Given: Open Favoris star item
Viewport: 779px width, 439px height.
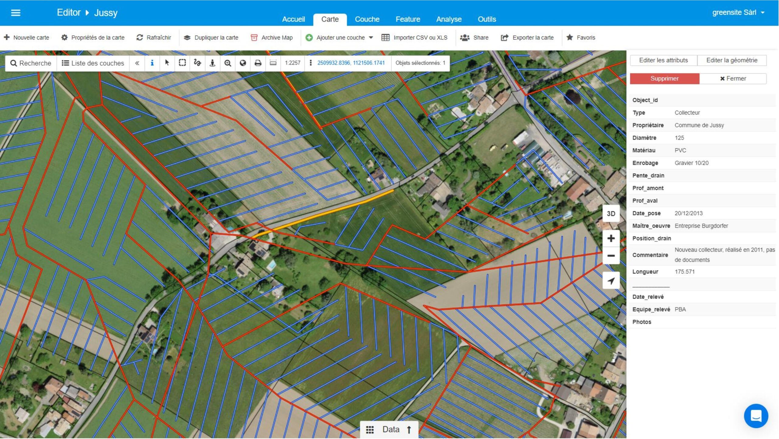Looking at the screenshot, I should (581, 37).
